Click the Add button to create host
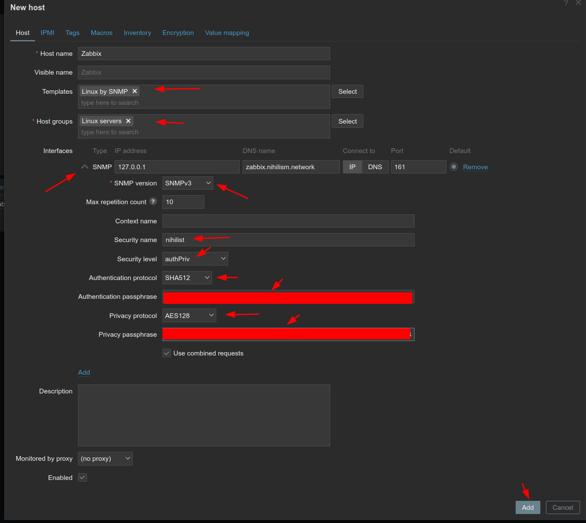586x523 pixels. (x=528, y=507)
